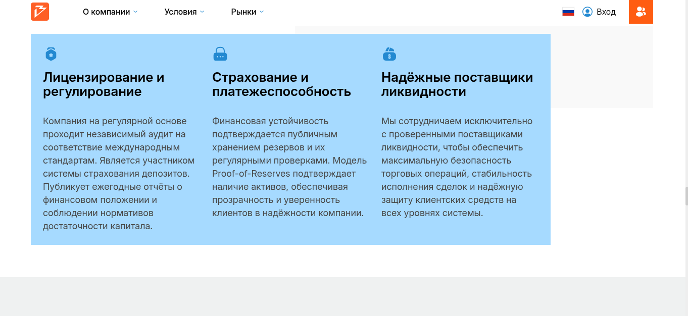Click the Вход login link
The image size is (688, 316).
click(x=606, y=12)
